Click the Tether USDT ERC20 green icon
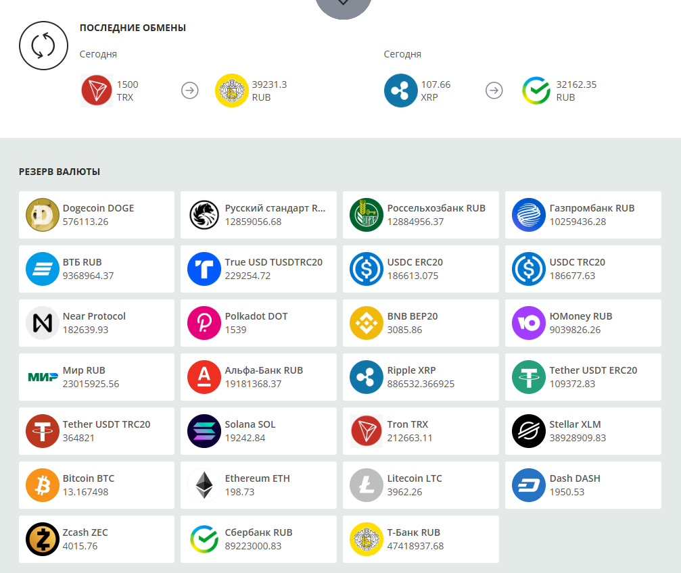 (529, 377)
